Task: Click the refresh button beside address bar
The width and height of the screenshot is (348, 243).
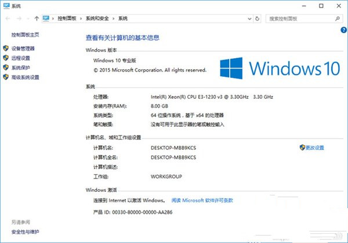Action: pyautogui.click(x=258, y=19)
